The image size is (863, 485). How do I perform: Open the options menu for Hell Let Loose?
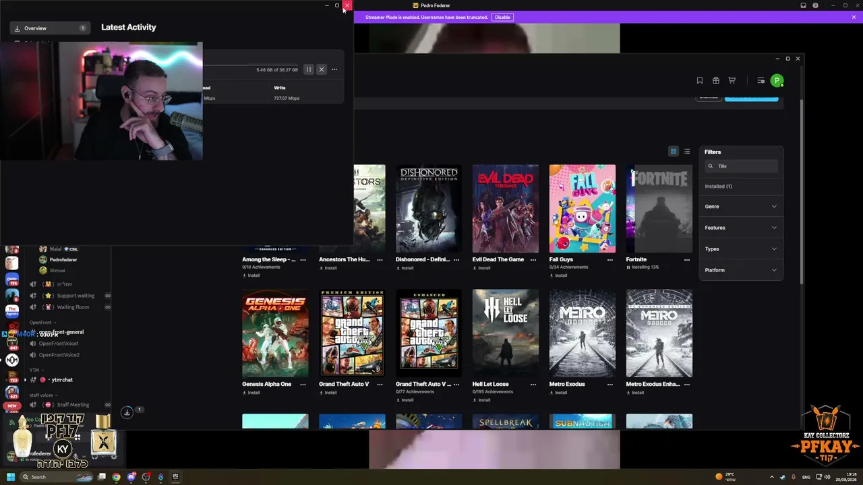[x=533, y=384]
